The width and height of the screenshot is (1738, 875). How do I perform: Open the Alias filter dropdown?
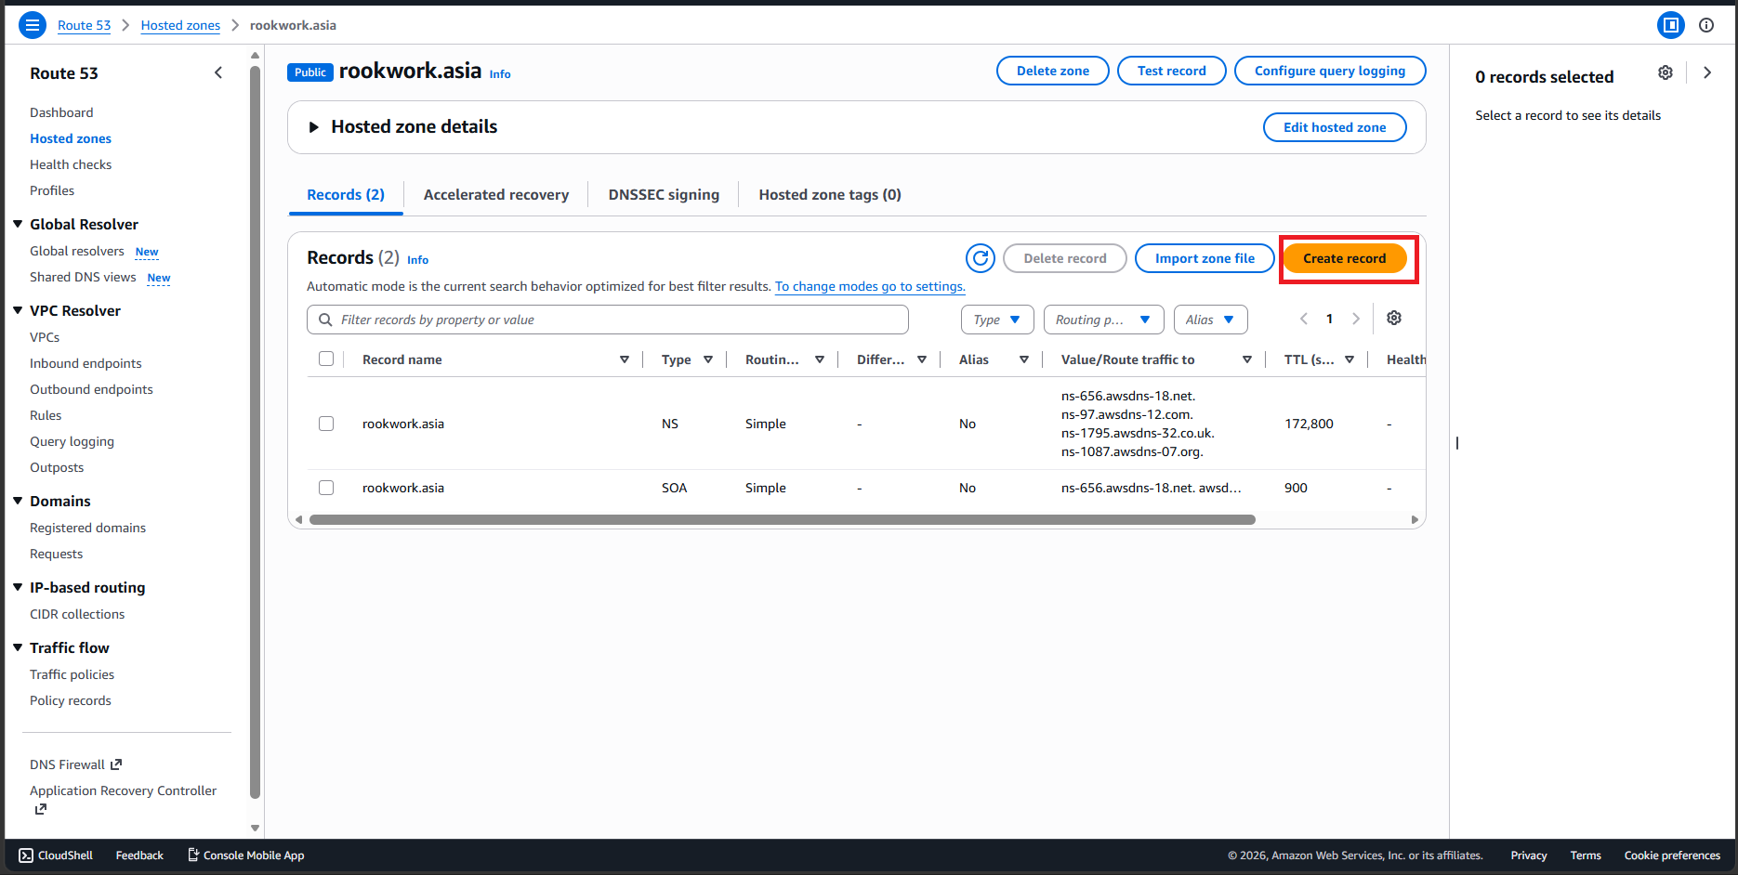pyautogui.click(x=1211, y=320)
